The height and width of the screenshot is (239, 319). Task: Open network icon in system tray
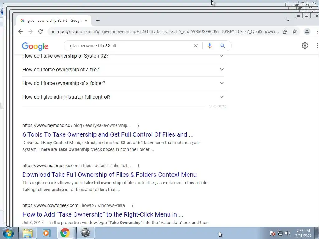click(x=280, y=233)
